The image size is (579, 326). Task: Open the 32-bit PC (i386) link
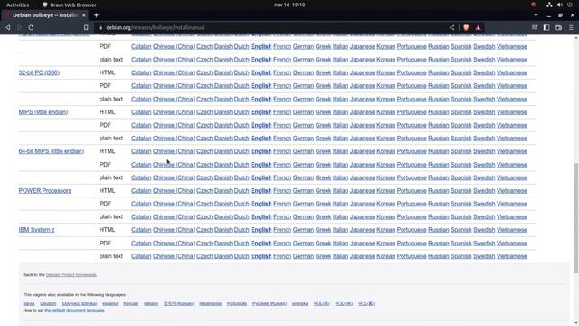[x=39, y=72]
